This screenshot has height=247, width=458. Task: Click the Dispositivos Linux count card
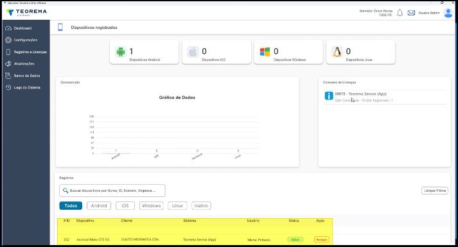361,52
